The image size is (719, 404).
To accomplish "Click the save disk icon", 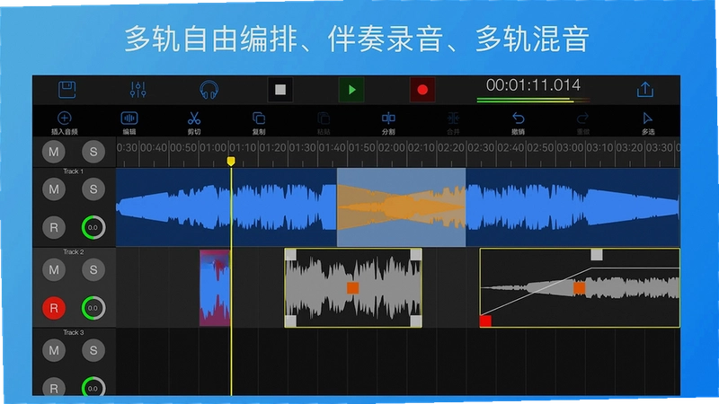I will (67, 89).
